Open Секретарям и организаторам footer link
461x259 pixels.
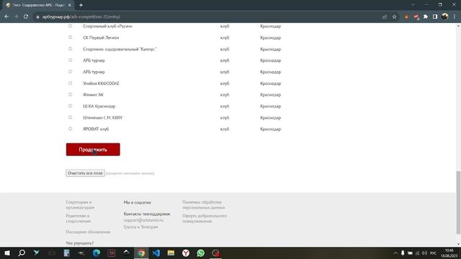click(80, 204)
